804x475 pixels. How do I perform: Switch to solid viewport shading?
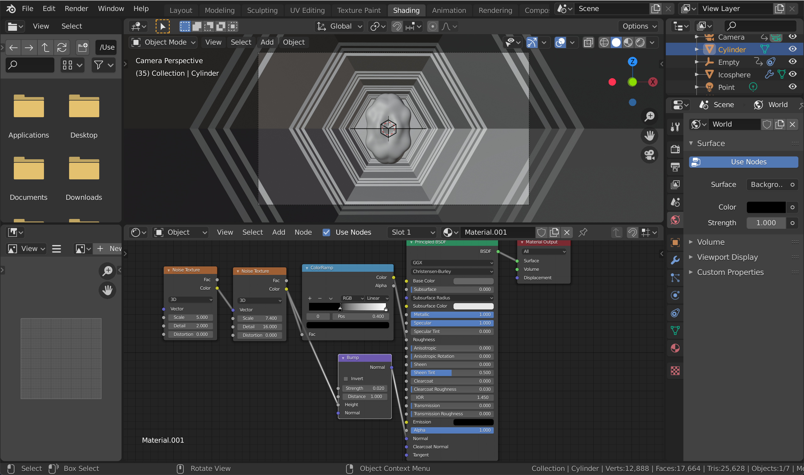[616, 42]
